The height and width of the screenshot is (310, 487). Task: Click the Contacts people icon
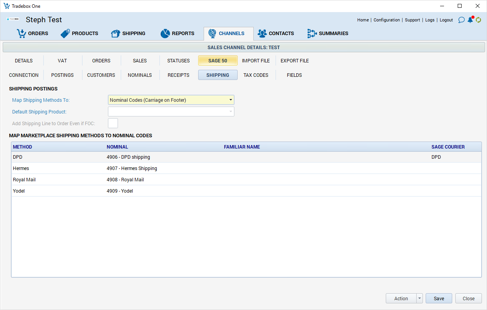click(x=262, y=34)
